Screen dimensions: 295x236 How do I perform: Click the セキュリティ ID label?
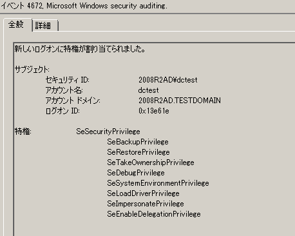(x=67, y=80)
